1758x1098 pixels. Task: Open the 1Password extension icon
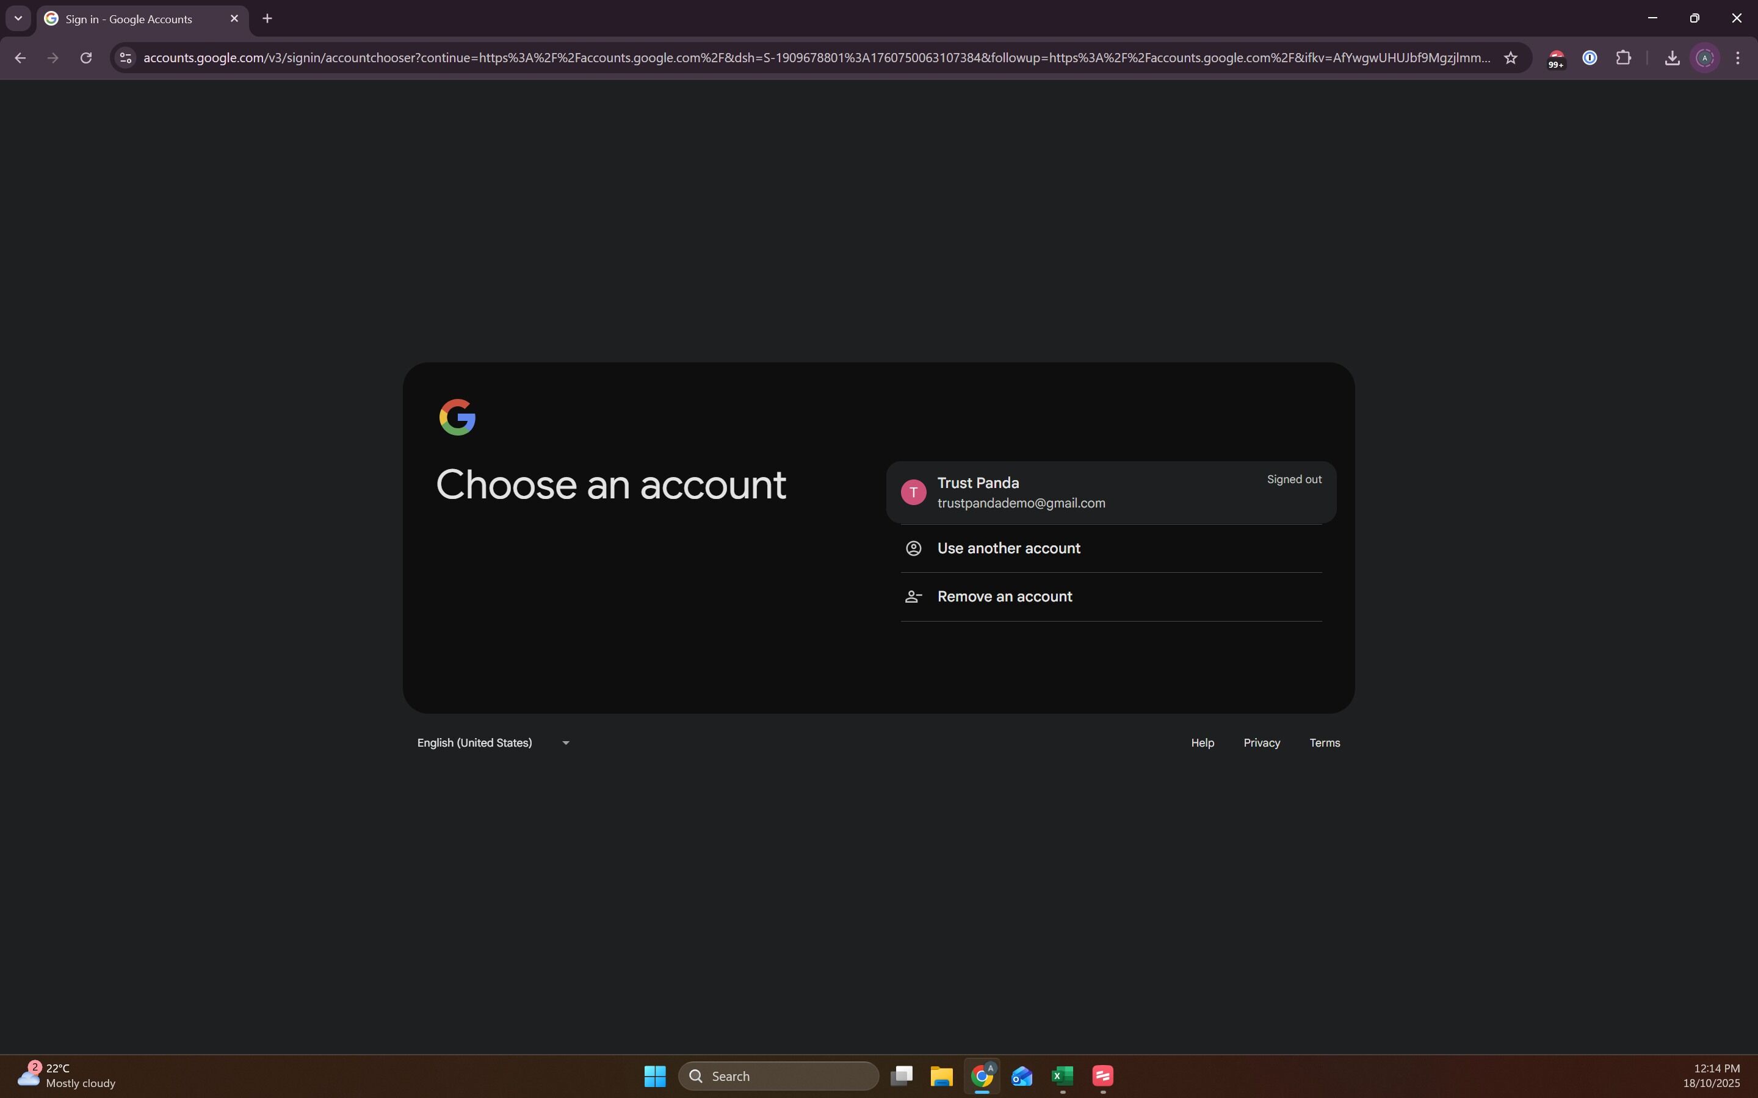[x=1590, y=58]
